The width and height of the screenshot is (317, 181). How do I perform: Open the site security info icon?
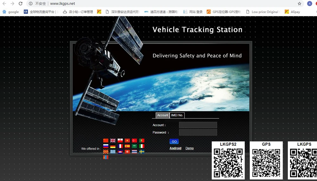point(30,3)
